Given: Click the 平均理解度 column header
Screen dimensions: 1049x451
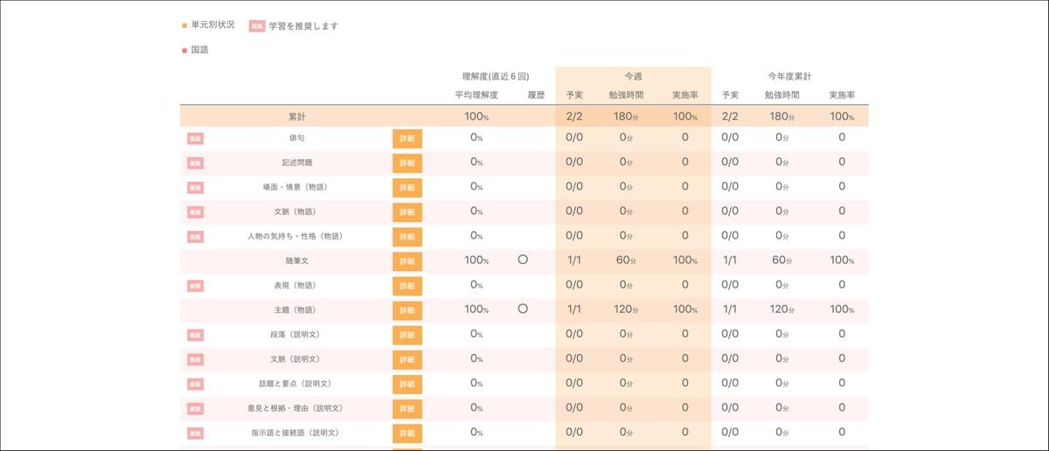Looking at the screenshot, I should (x=476, y=94).
